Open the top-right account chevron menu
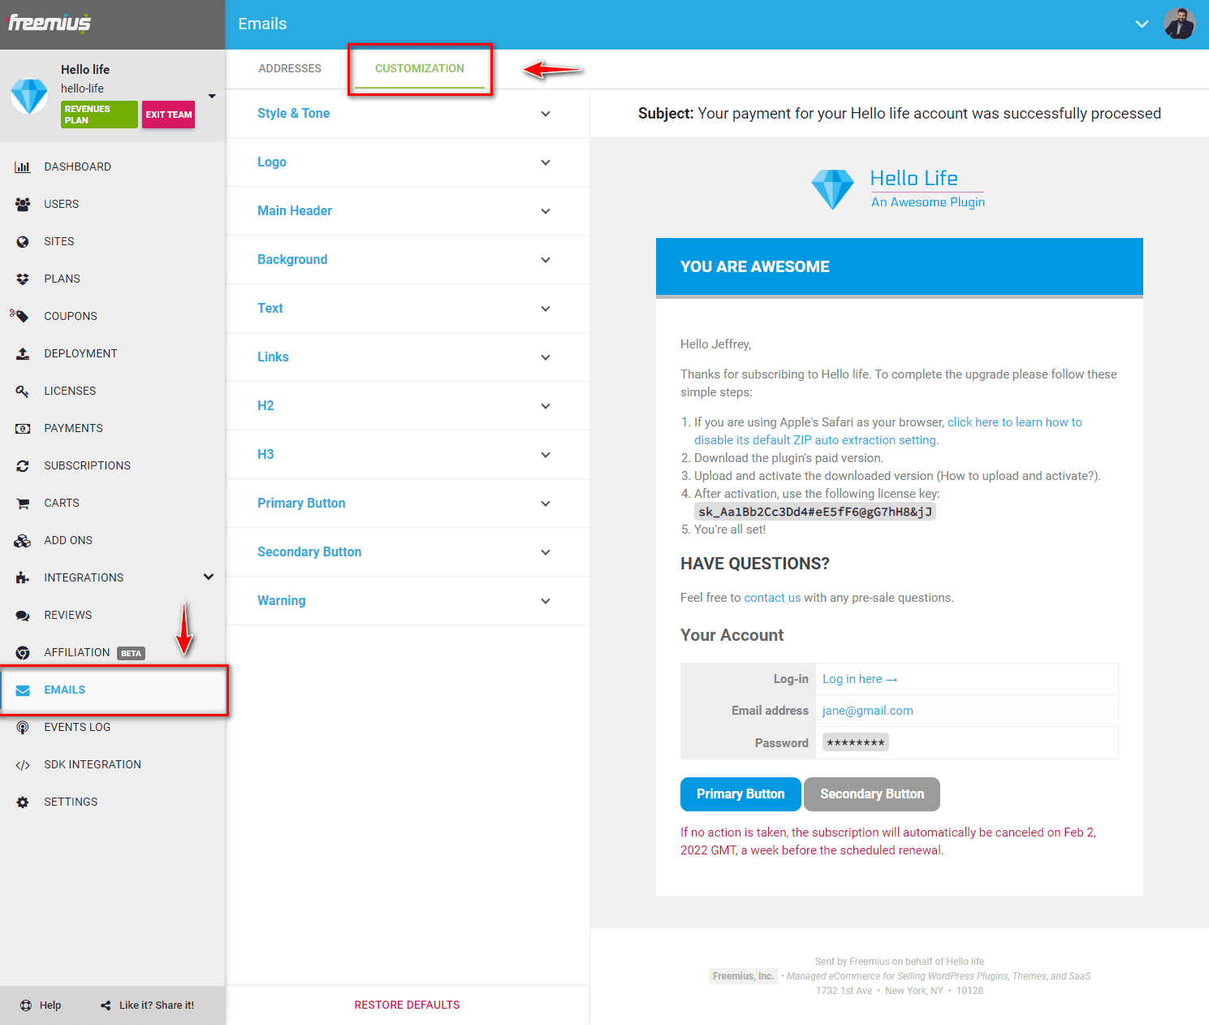The width and height of the screenshot is (1209, 1025). [1142, 24]
